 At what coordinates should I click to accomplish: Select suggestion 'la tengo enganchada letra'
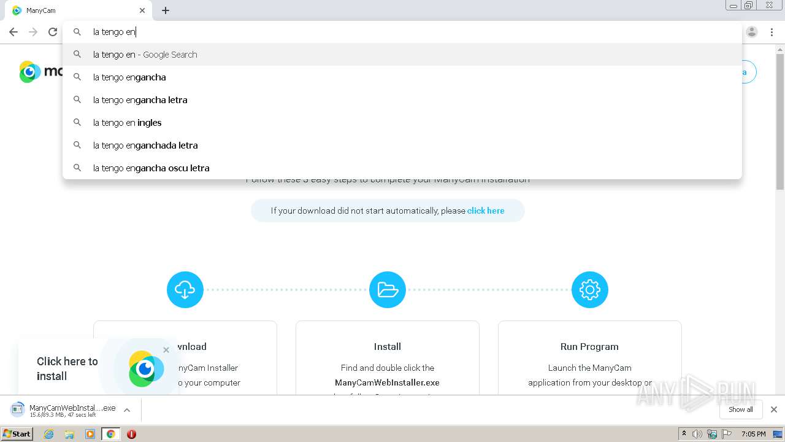(x=402, y=145)
